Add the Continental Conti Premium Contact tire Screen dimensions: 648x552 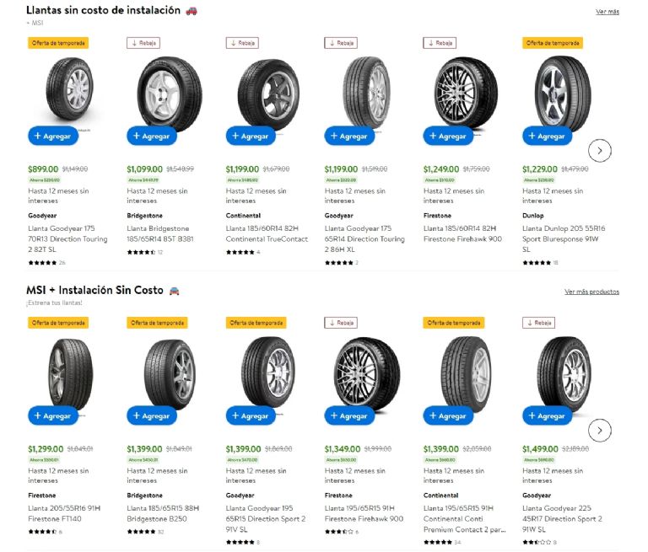[448, 415]
